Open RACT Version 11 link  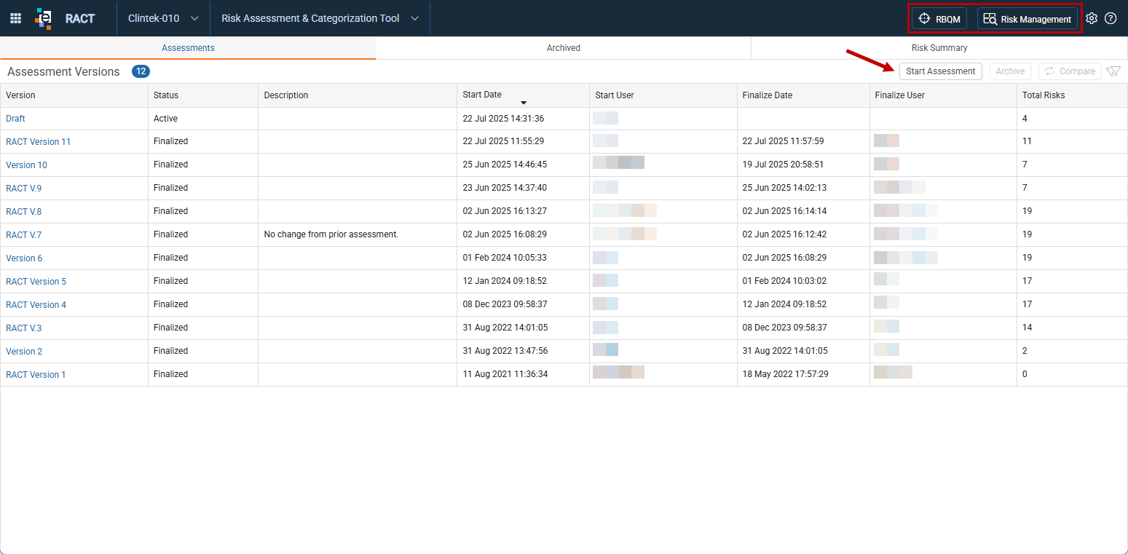(39, 142)
